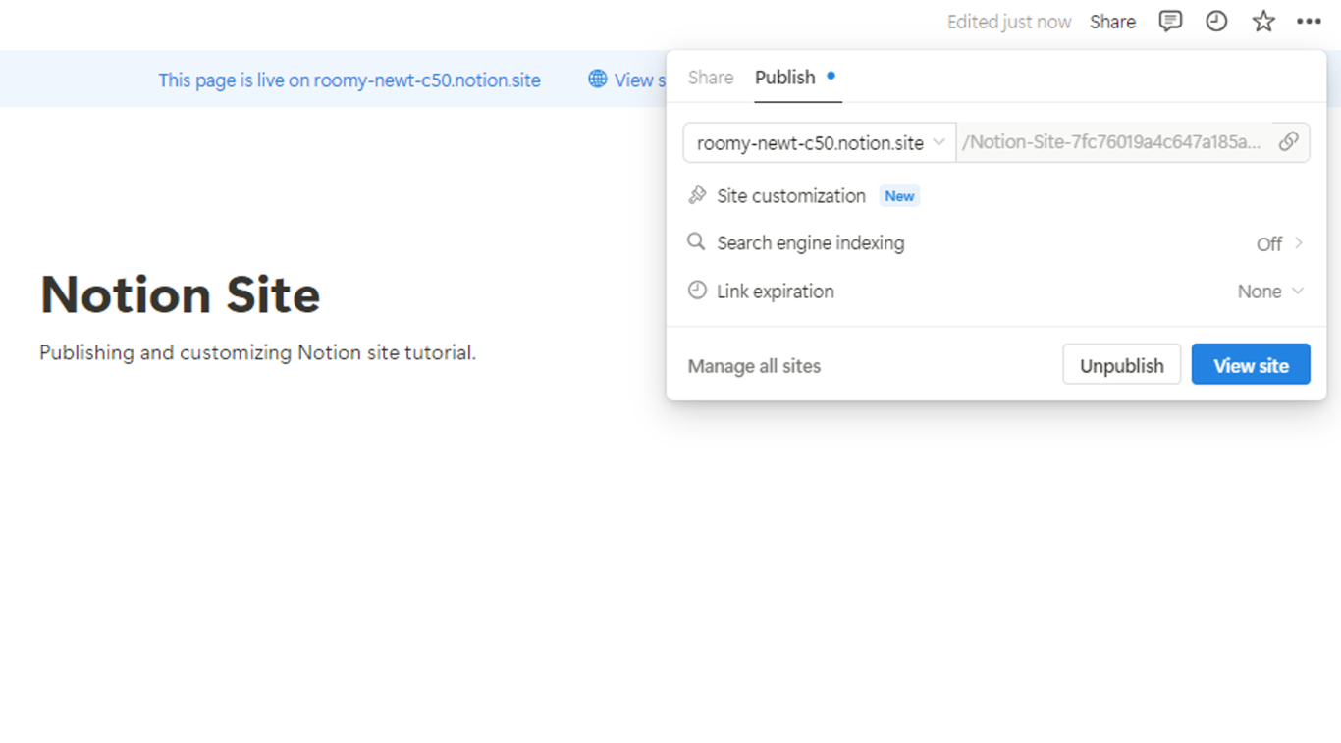Expand Search engine indexing Off setting
This screenshot has height=743, width=1341.
pos(1280,243)
